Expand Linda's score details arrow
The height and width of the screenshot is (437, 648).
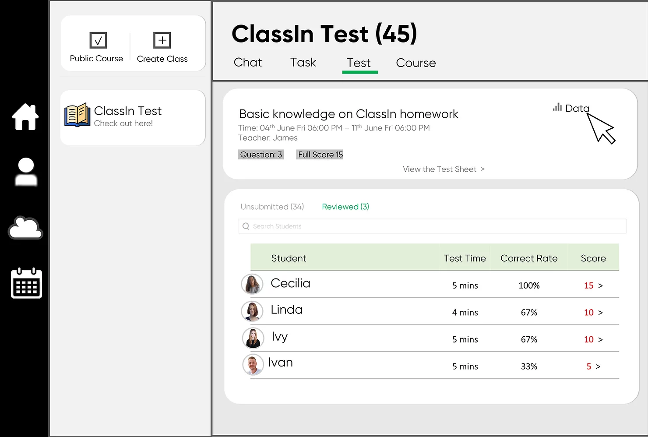pos(600,313)
